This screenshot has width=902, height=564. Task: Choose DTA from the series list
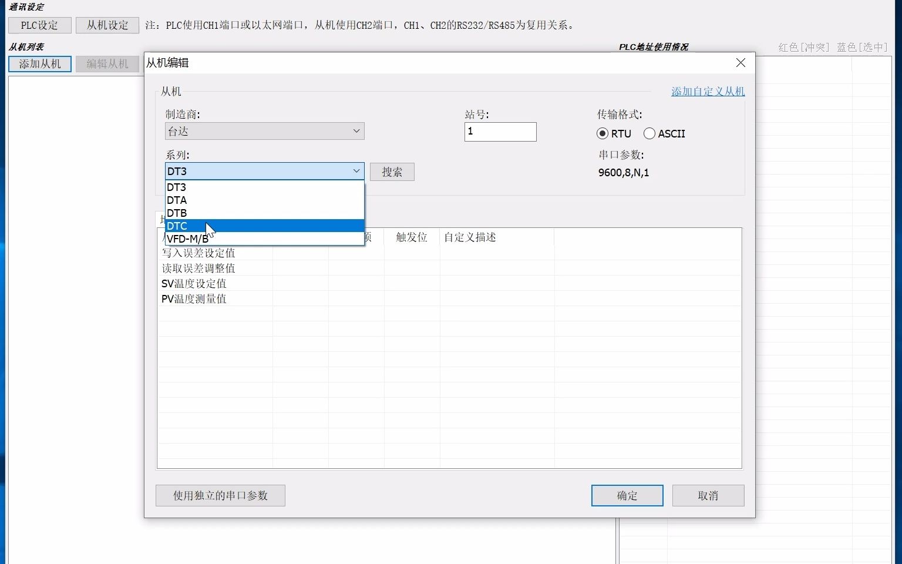pos(264,200)
